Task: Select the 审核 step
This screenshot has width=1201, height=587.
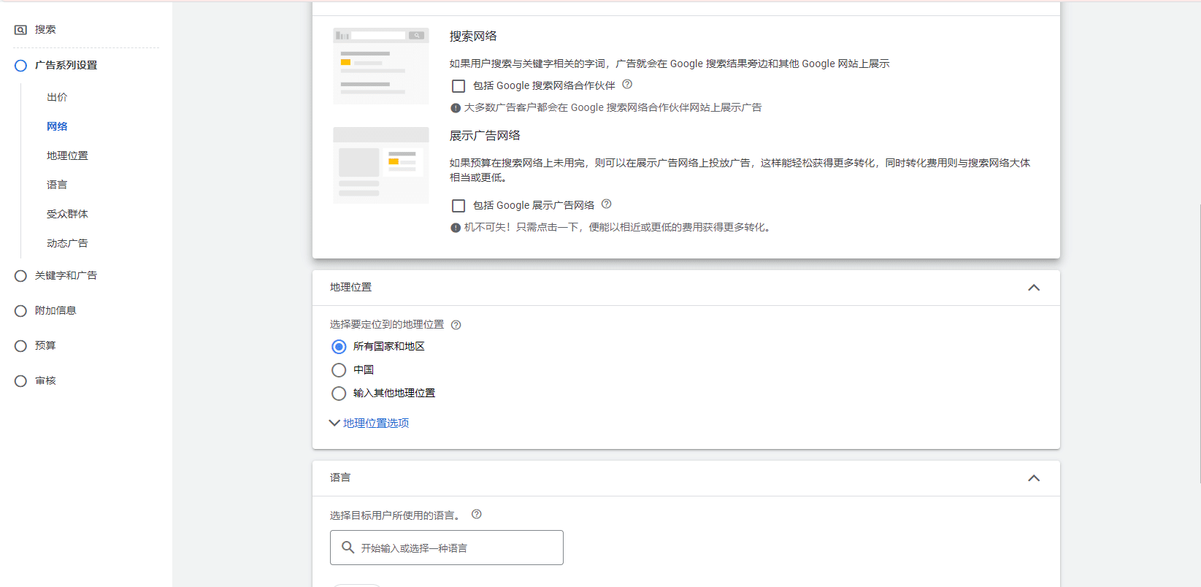Action: (x=45, y=380)
